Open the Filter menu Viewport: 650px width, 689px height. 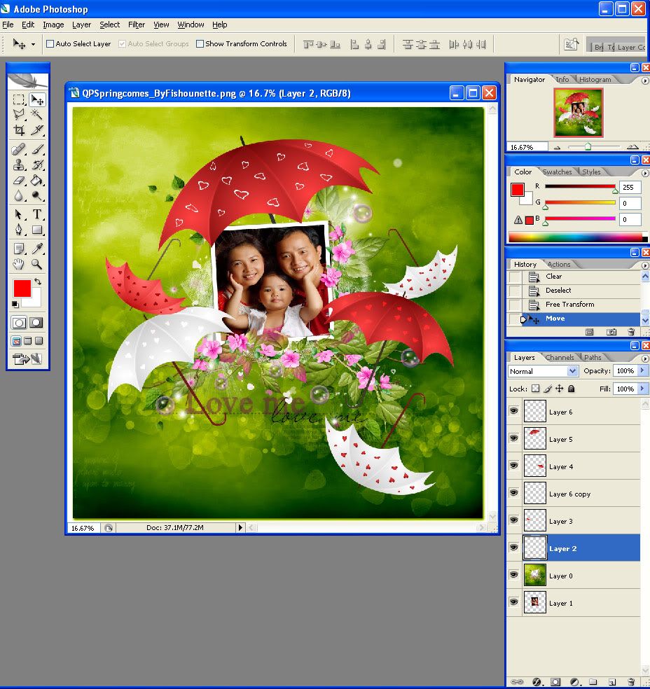pos(137,25)
